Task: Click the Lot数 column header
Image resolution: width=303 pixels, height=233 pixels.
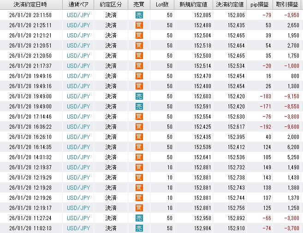Action: [163, 5]
